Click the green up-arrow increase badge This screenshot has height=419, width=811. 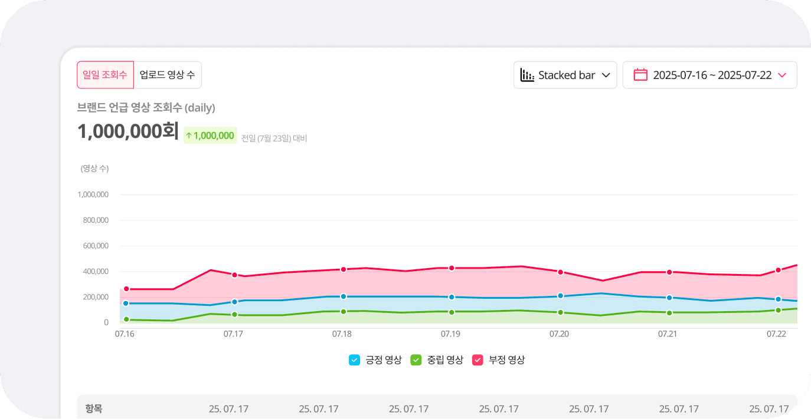(x=210, y=136)
